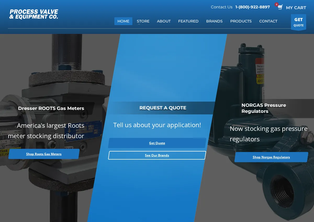Image resolution: width=314 pixels, height=222 pixels.
Task: Click "America's largest Roots meter stocking distributor" text
Action: (46, 131)
